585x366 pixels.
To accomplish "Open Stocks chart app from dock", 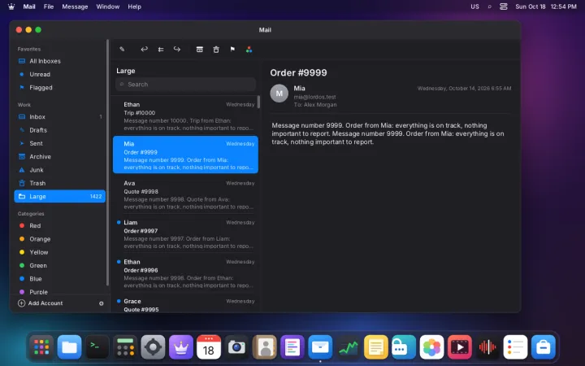I will [x=348, y=347].
